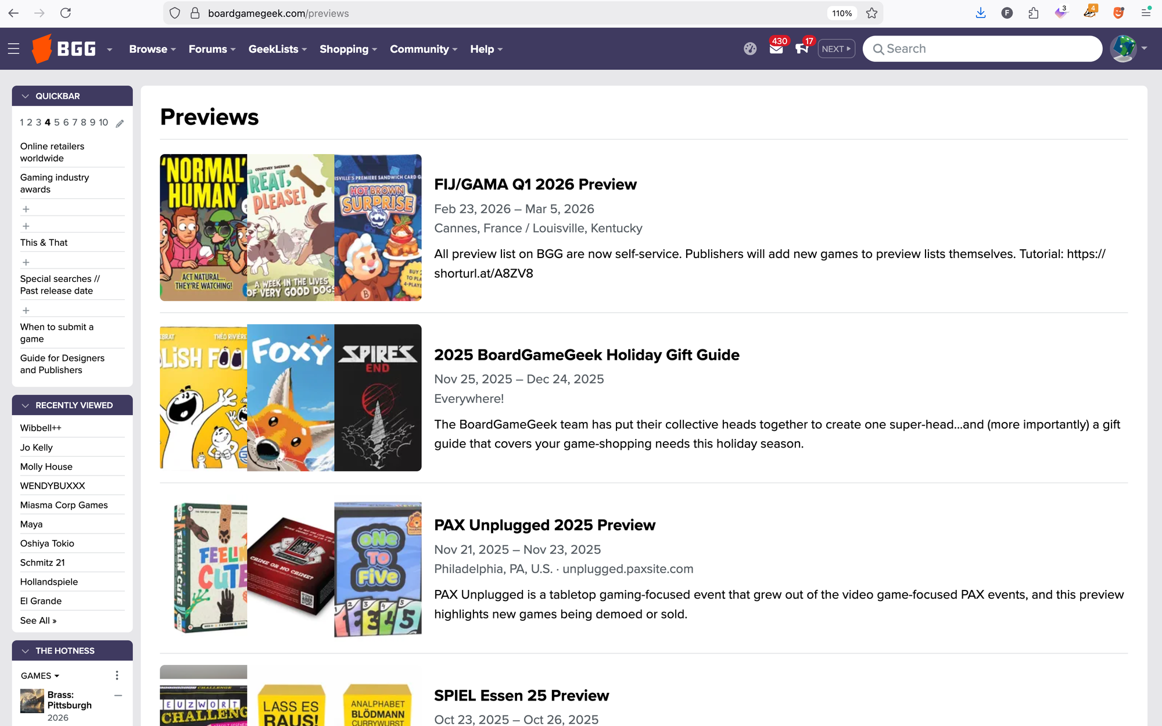Collapse the RECENTLY VIEWED panel
This screenshot has height=726, width=1162.
25,405
